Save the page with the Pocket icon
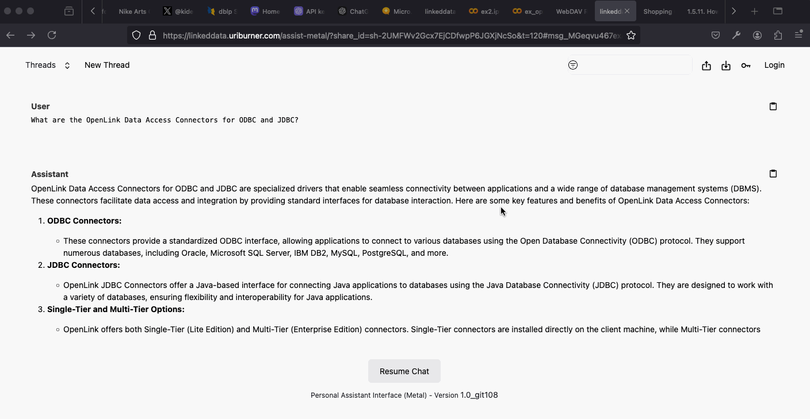810x419 pixels. point(715,35)
